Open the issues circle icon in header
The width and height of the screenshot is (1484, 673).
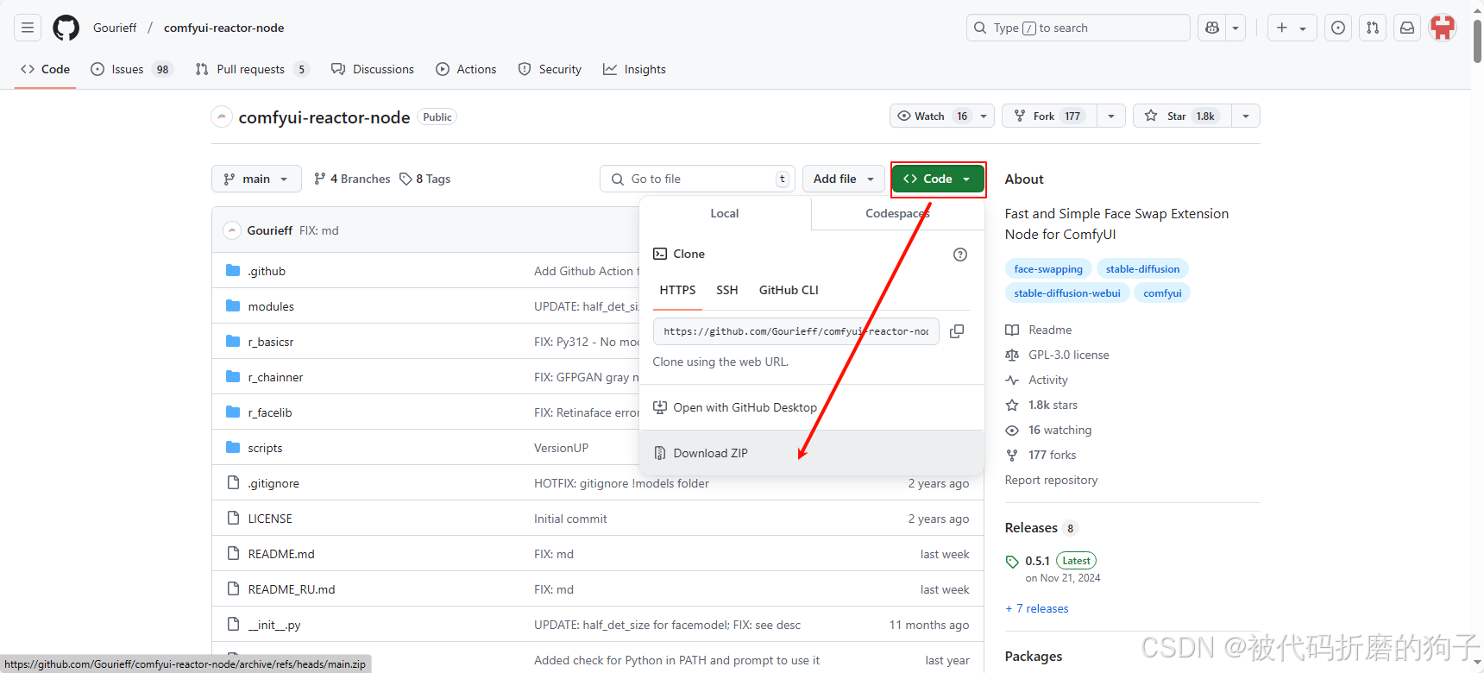pos(1338,28)
